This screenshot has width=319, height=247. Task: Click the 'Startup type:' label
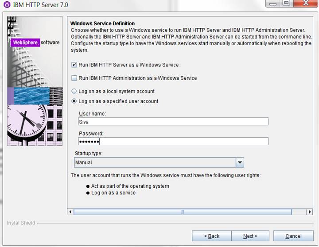pyautogui.click(x=89, y=153)
